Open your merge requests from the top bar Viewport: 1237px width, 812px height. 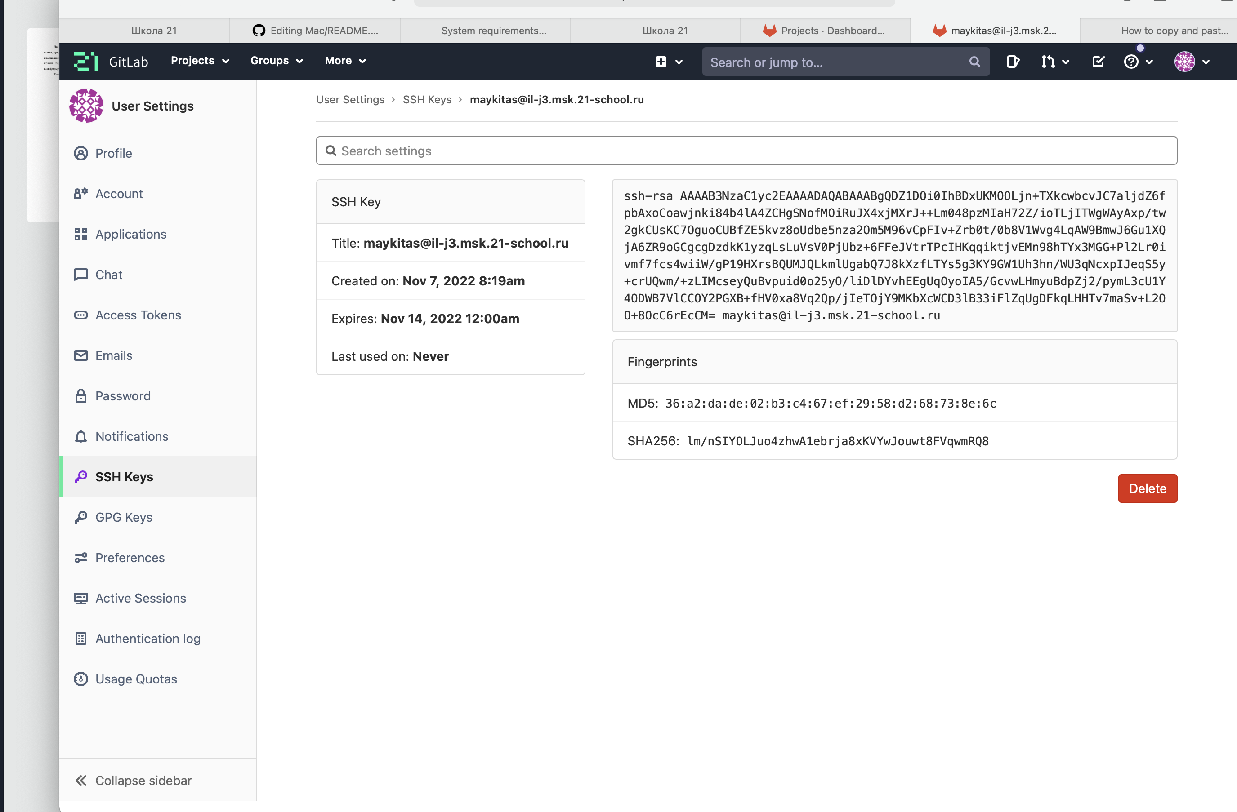coord(1049,61)
